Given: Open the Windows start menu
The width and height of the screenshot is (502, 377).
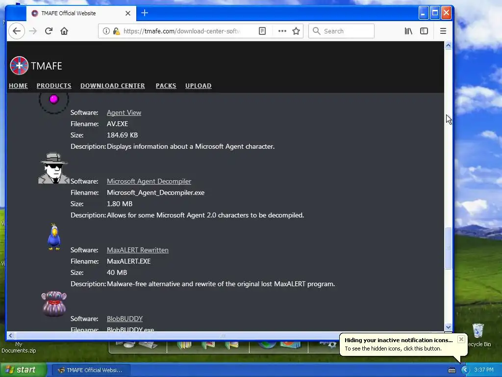Looking at the screenshot, I should pyautogui.click(x=23, y=370).
